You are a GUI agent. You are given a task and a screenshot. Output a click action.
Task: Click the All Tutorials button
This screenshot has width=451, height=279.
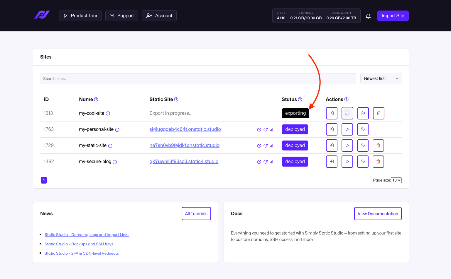[x=196, y=214]
